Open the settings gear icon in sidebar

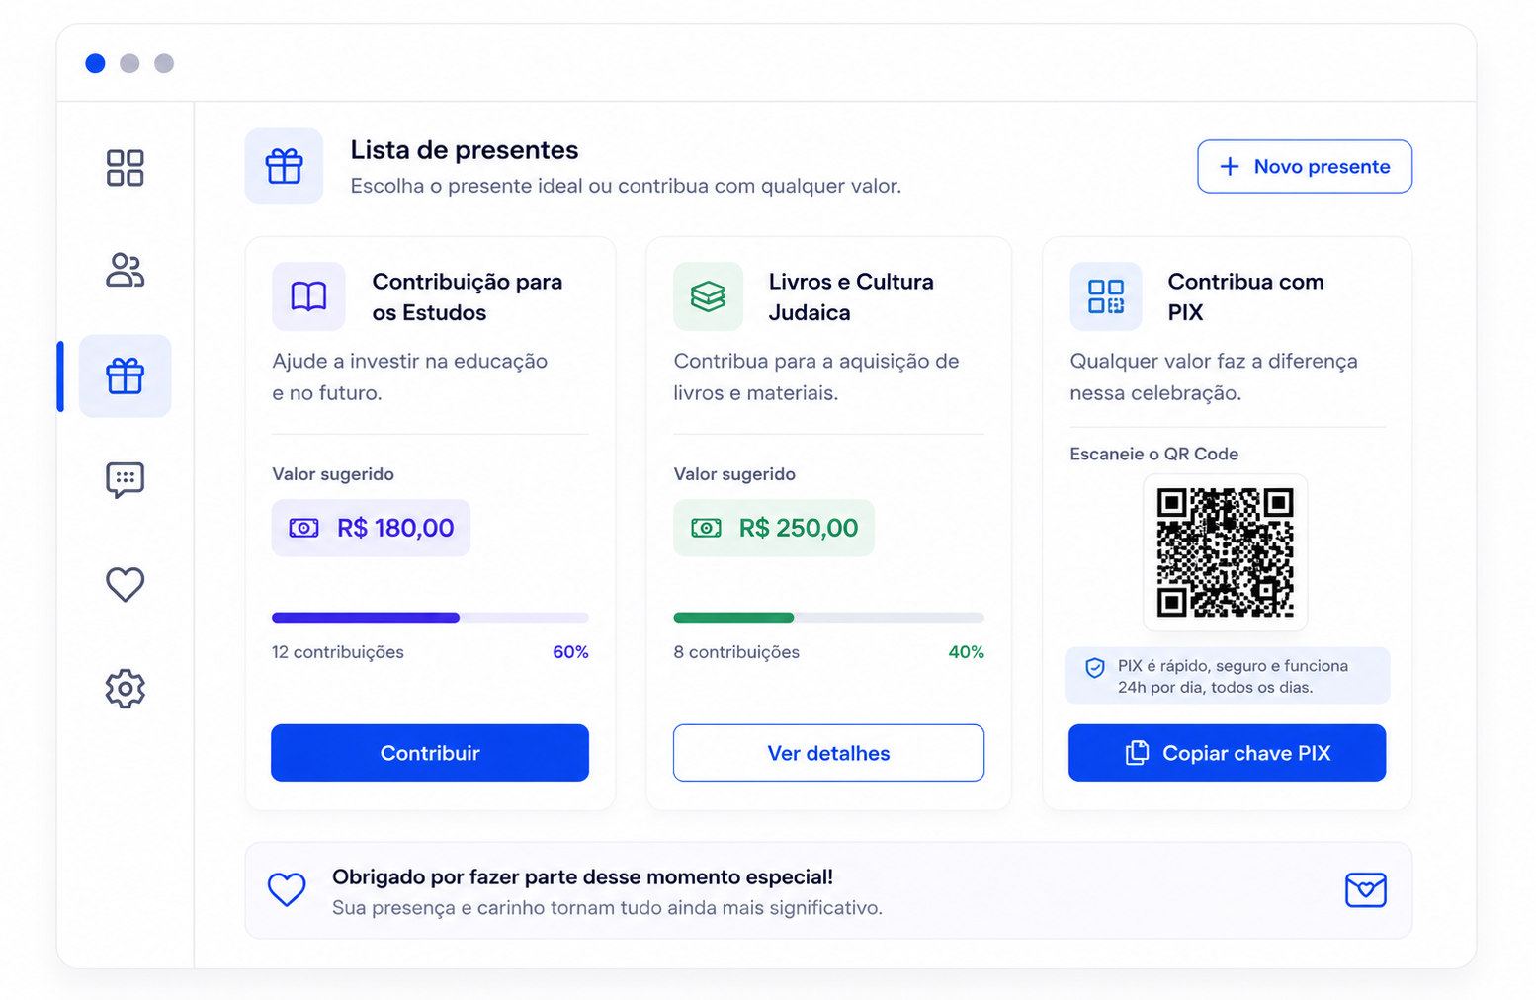tap(125, 688)
